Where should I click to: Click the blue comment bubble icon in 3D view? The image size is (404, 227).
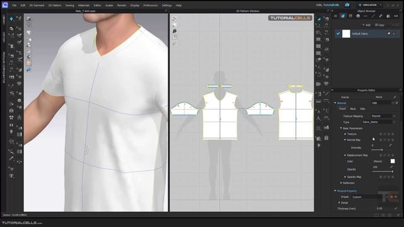[28, 69]
